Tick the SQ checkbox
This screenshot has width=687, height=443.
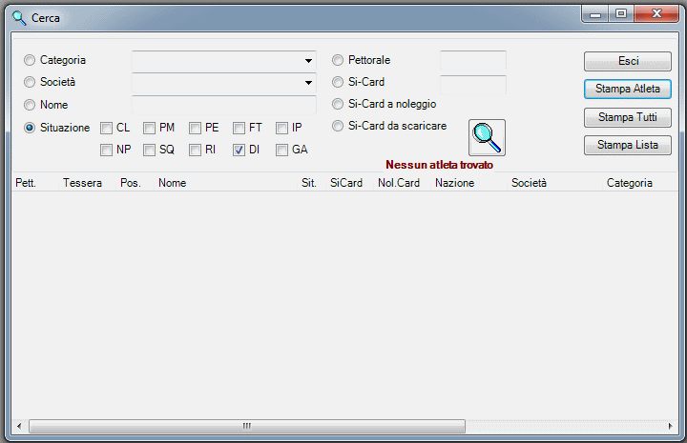click(x=149, y=150)
